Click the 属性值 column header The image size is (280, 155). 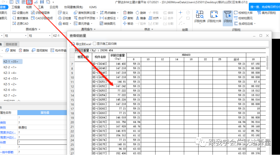(42, 113)
